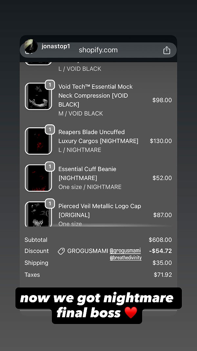Tap the jonastop1 username

point(55,46)
